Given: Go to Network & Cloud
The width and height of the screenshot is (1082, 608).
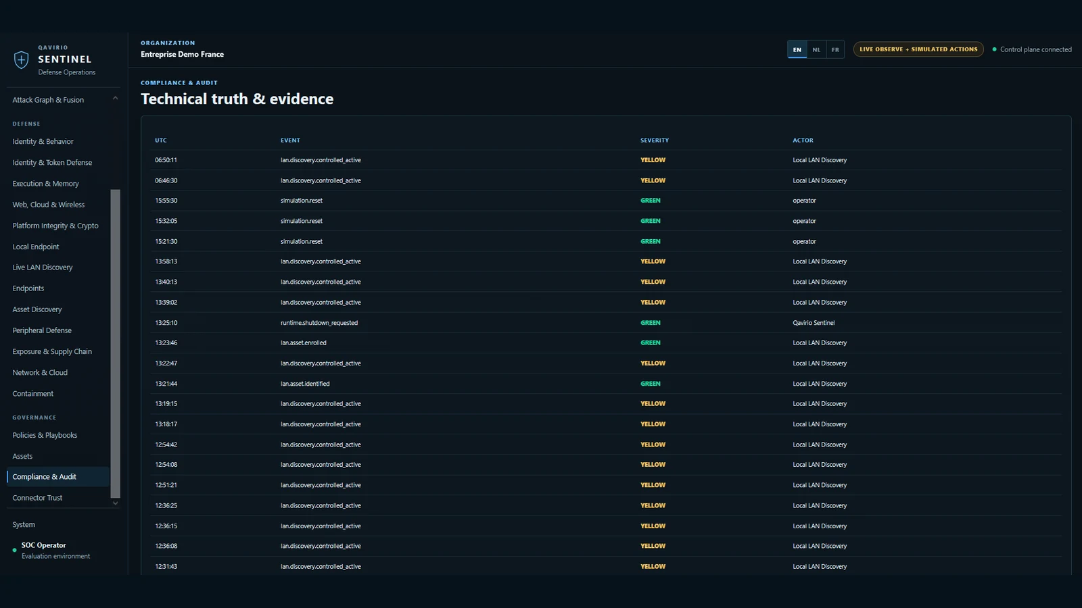Looking at the screenshot, I should click(x=40, y=373).
